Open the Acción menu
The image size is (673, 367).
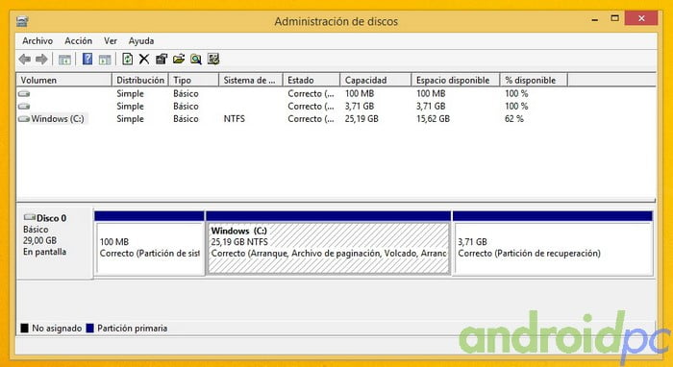click(79, 40)
